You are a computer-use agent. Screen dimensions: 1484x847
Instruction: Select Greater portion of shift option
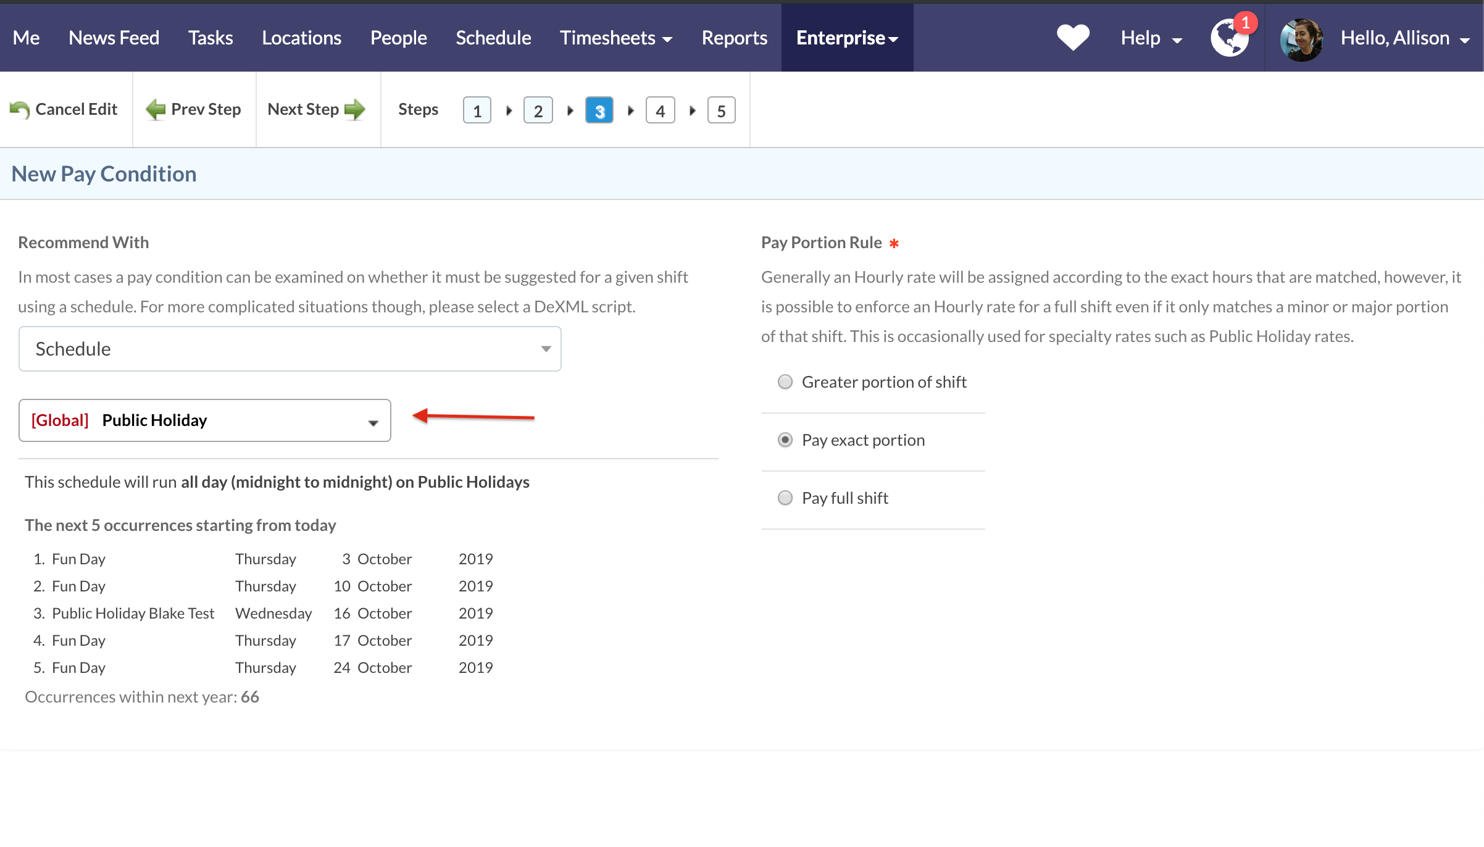785,382
